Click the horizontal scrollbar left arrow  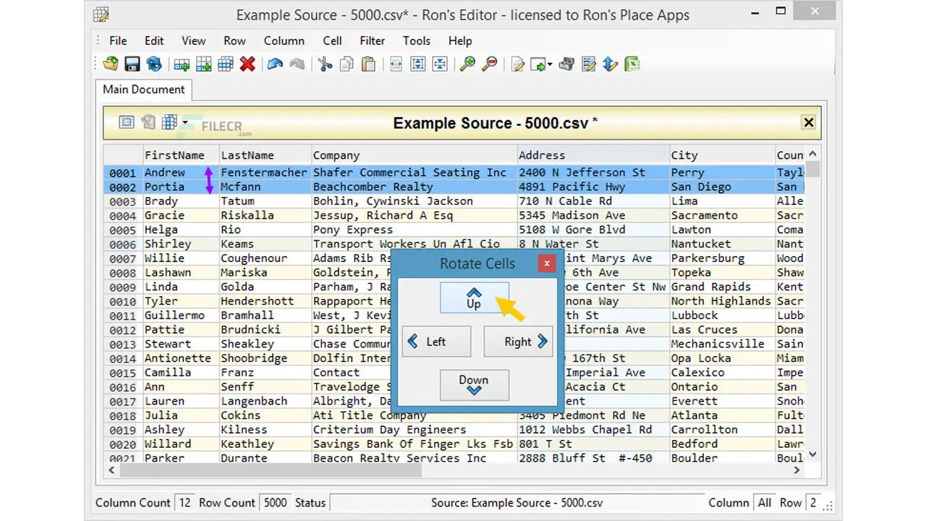[x=111, y=470]
